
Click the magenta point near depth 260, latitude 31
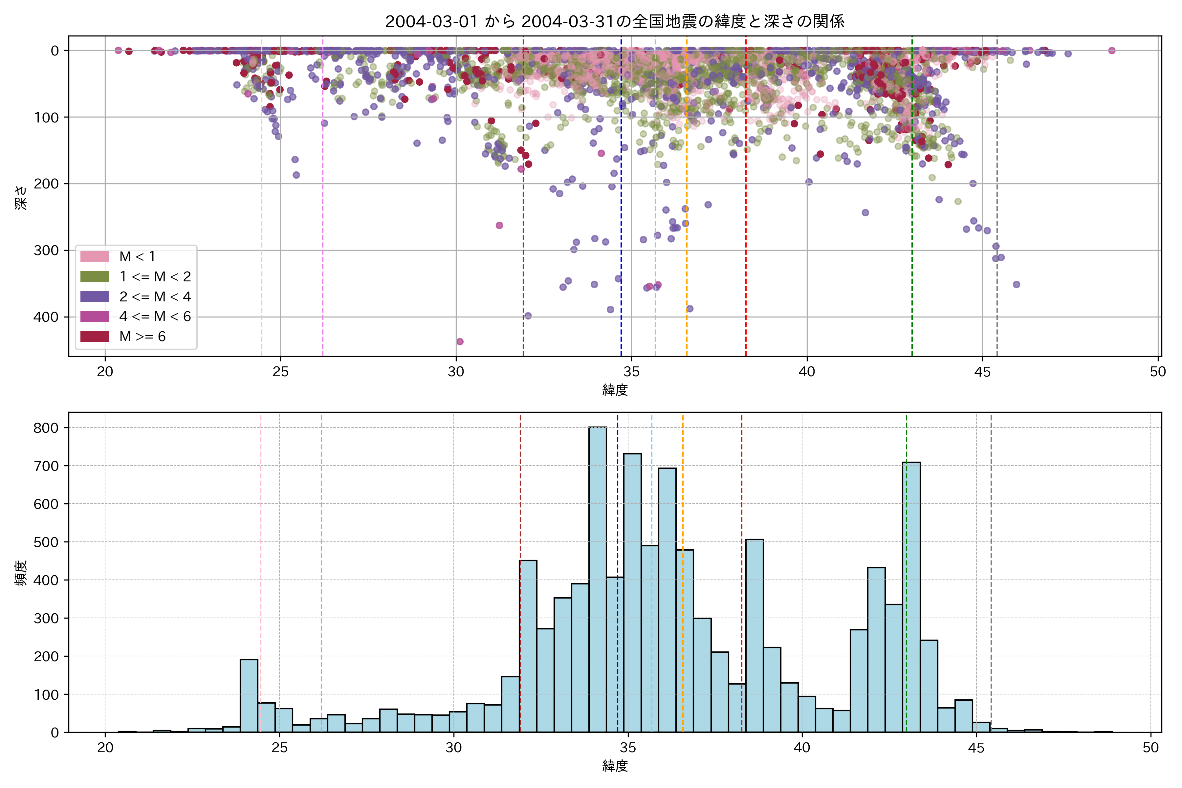pyautogui.click(x=499, y=225)
